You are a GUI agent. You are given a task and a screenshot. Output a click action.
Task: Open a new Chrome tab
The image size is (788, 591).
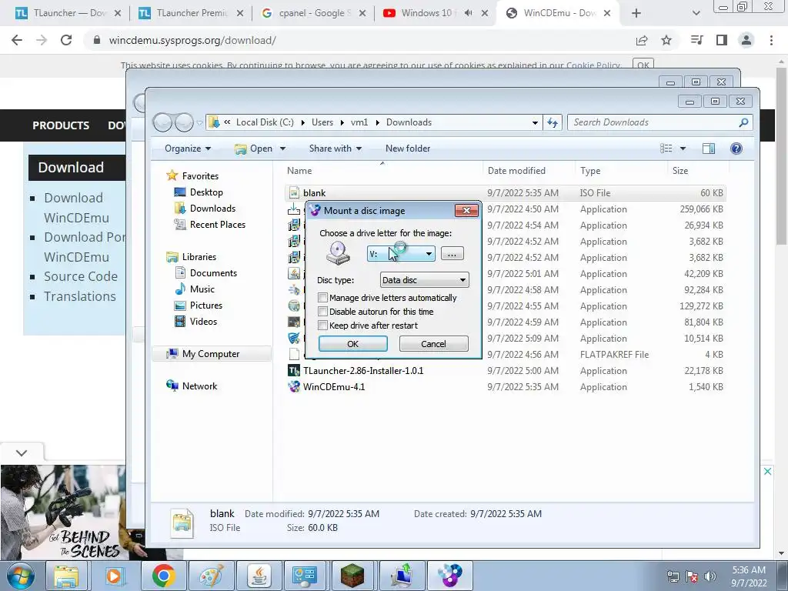pos(636,13)
